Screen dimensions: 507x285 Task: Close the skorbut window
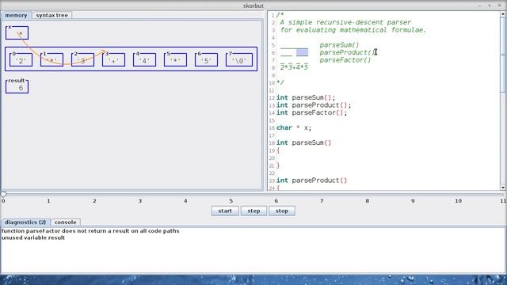pos(499,6)
